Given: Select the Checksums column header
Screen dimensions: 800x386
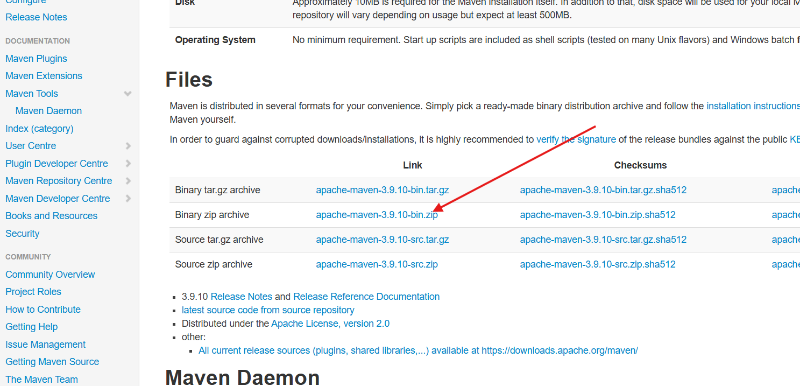Looking at the screenshot, I should pos(640,165).
